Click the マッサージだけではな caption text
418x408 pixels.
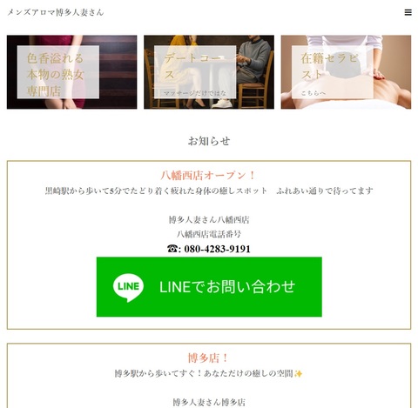[x=195, y=93]
